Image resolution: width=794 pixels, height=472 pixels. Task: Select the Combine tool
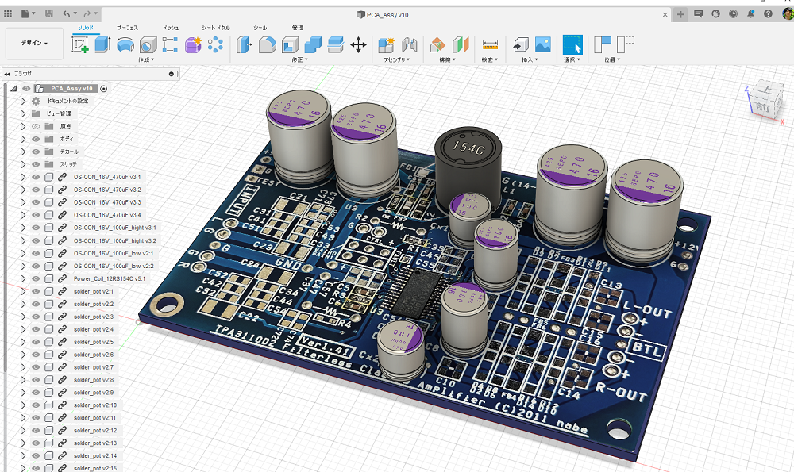click(313, 45)
